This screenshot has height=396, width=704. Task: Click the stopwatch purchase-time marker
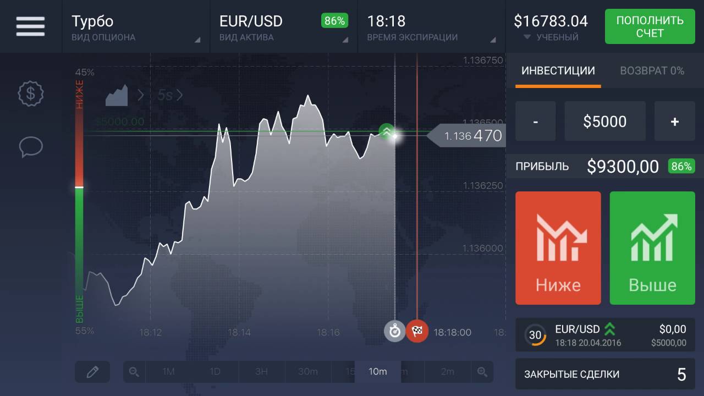coord(394,331)
